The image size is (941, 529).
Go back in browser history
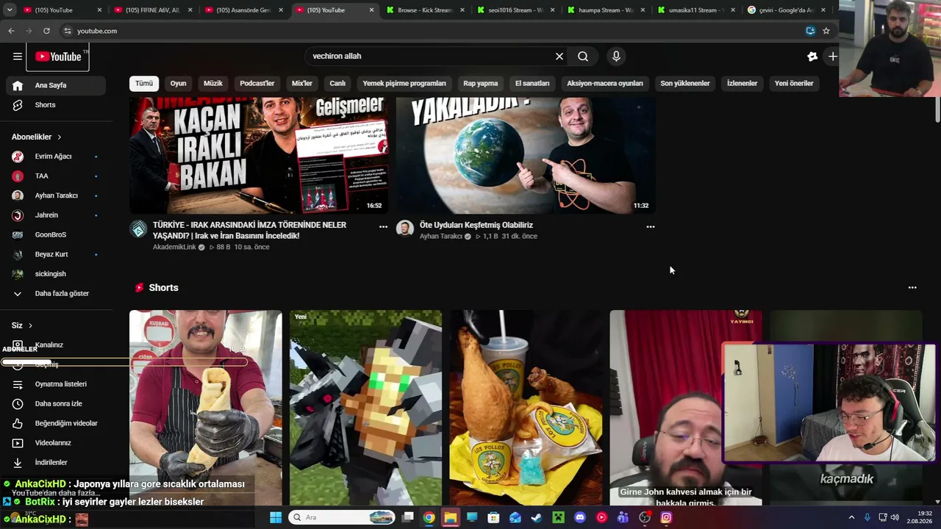click(x=11, y=31)
